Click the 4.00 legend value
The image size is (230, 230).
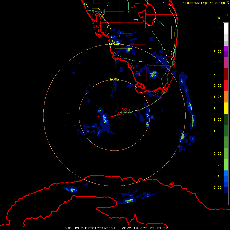point(217,51)
